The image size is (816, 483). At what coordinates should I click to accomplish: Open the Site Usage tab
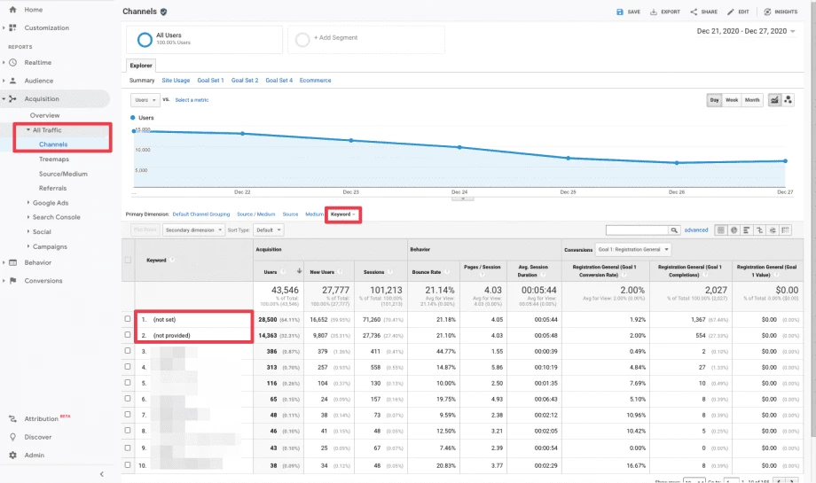coord(176,81)
